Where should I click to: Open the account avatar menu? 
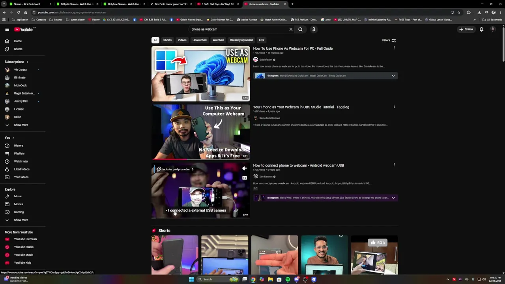pyautogui.click(x=493, y=29)
